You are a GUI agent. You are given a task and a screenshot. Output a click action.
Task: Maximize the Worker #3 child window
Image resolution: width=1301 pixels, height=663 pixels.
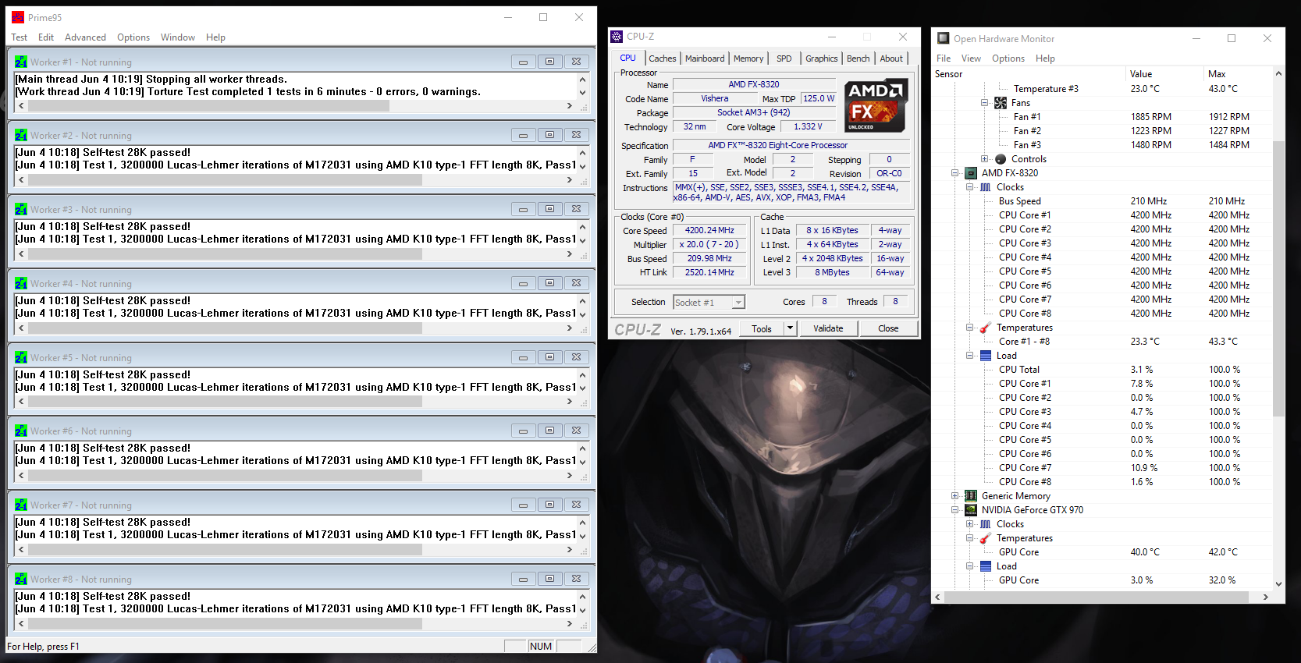pyautogui.click(x=549, y=209)
